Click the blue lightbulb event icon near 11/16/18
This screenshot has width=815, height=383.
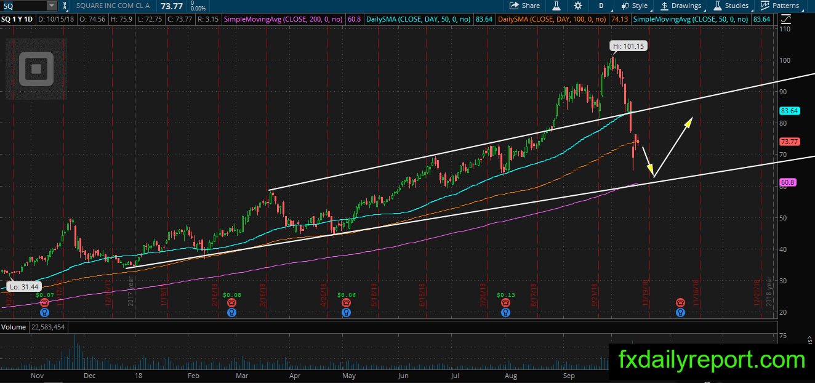pyautogui.click(x=680, y=312)
